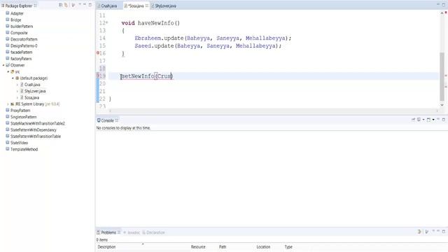Screen dimensions: 448x252
Task: Click the Problems view tab icon
Action: [98, 232]
